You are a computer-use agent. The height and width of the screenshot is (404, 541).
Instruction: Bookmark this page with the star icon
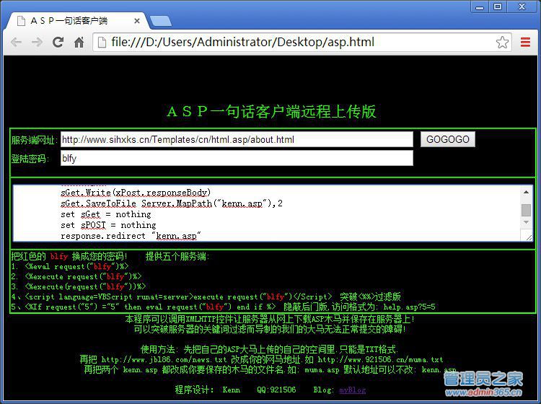click(x=502, y=43)
